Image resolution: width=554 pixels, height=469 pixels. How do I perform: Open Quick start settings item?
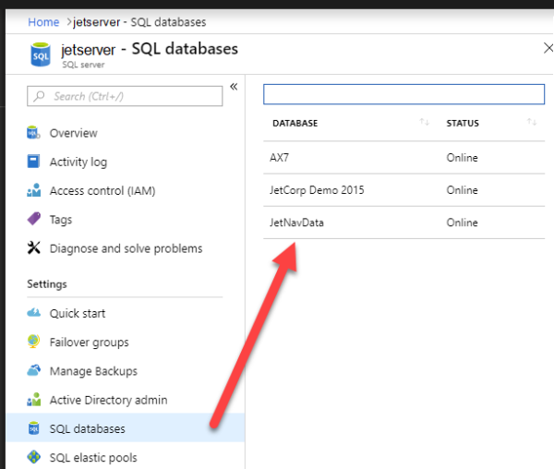tap(78, 313)
